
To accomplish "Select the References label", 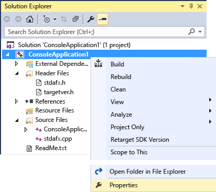I will (50, 101).
